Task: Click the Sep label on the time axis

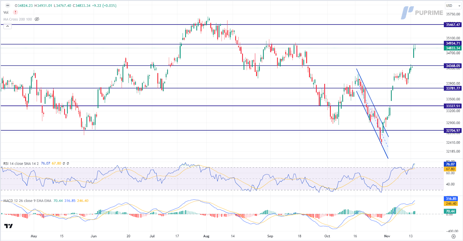Action: pyautogui.click(x=270, y=236)
